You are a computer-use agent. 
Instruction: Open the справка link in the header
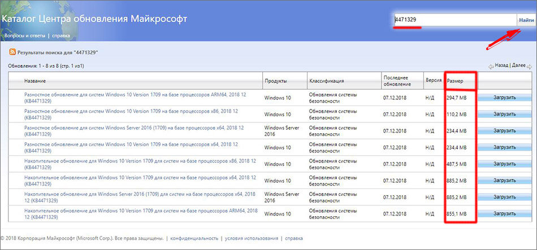[x=61, y=36]
